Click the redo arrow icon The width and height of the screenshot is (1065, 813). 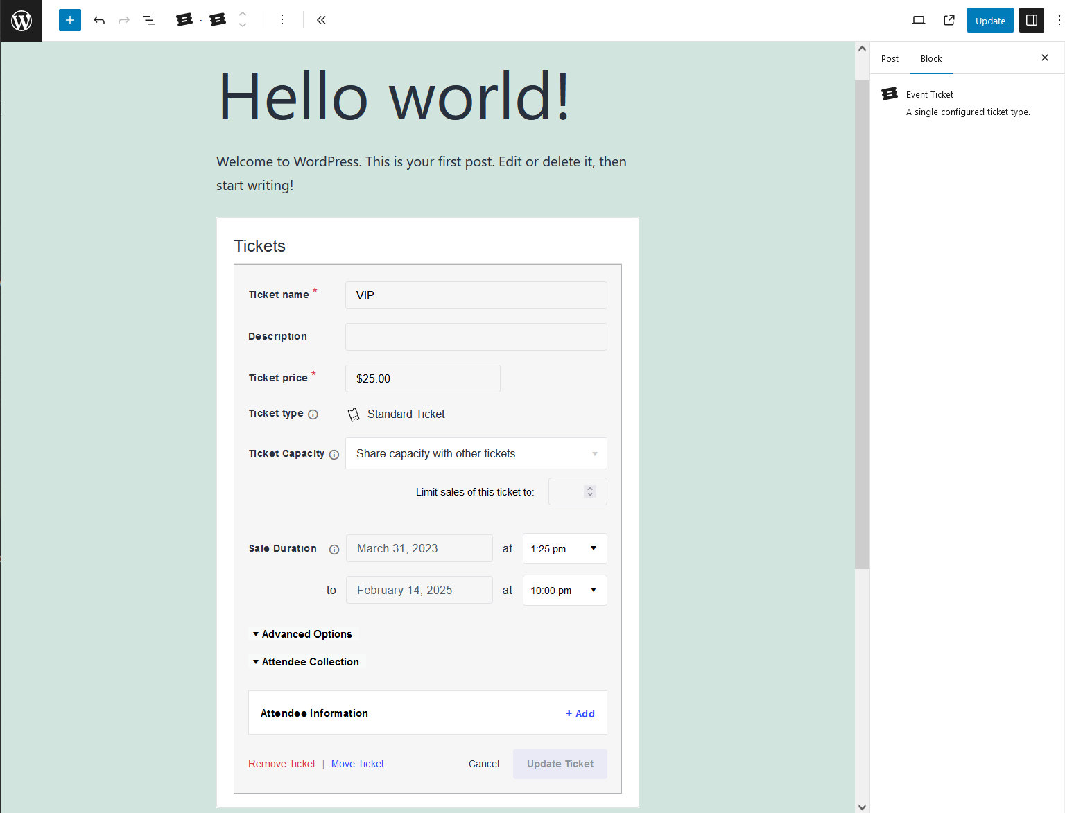124,20
